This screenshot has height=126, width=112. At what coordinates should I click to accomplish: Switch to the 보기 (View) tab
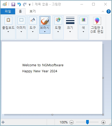[32, 11]
